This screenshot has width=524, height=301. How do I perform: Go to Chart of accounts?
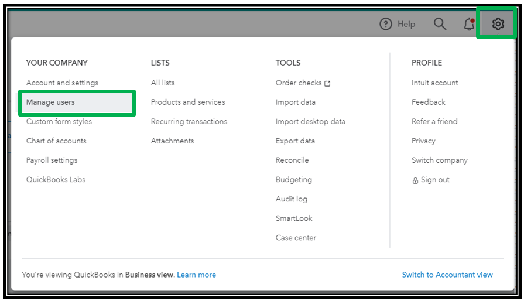(56, 141)
